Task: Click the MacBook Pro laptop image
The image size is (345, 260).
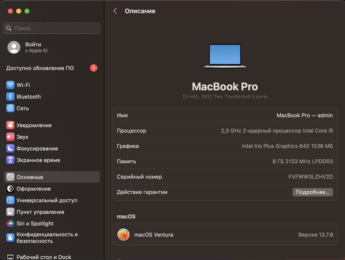Action: 225,56
